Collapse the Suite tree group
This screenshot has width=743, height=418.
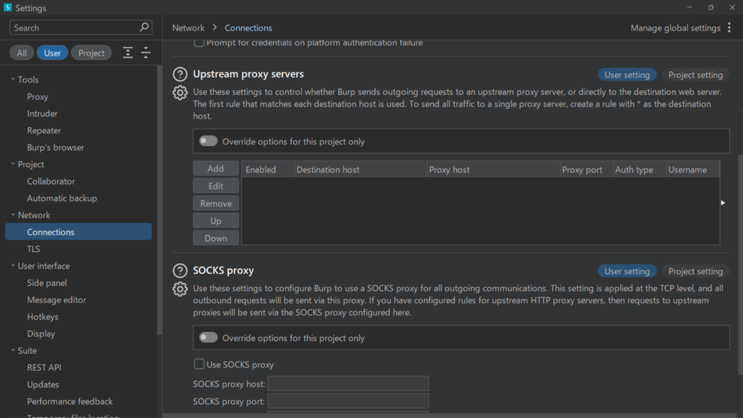click(13, 351)
